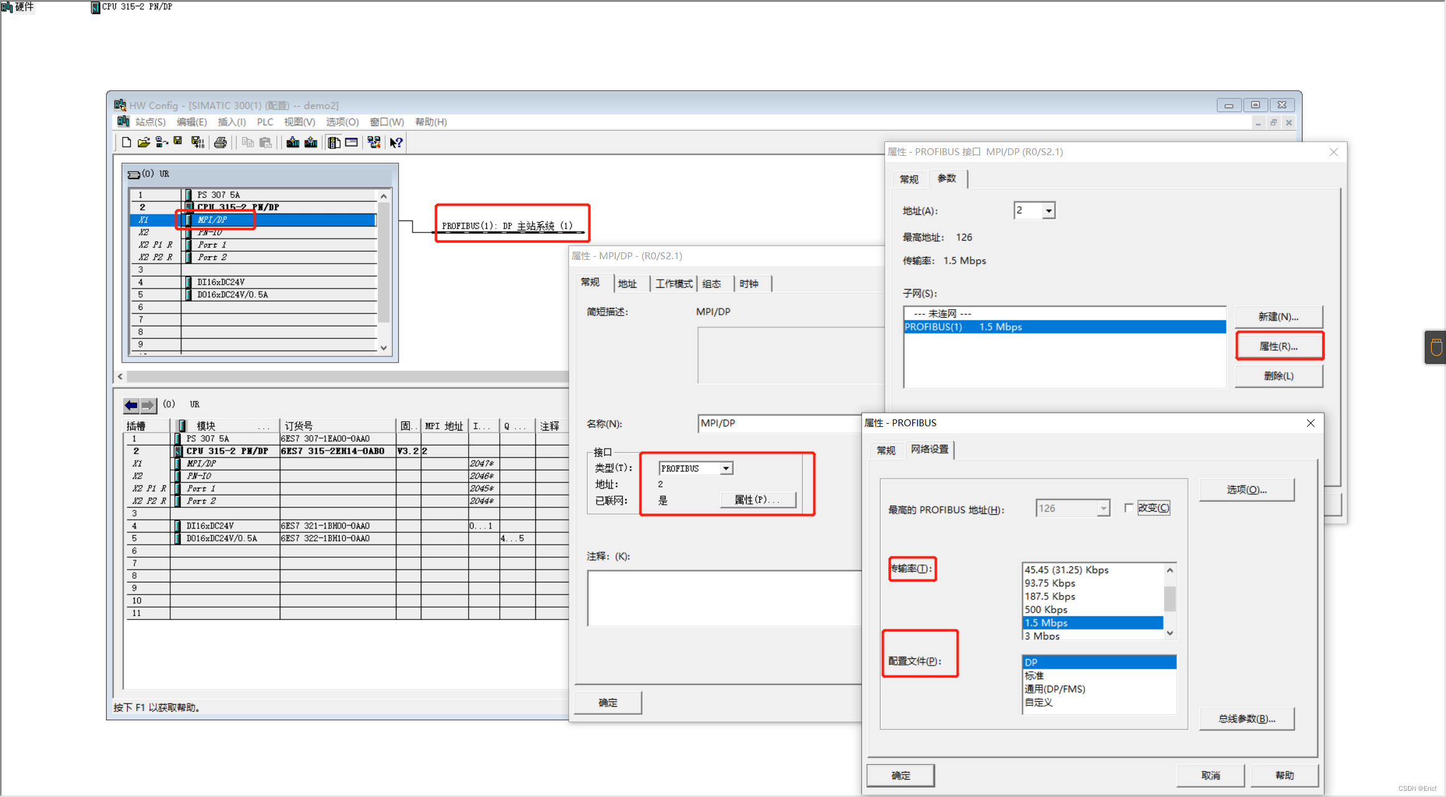Click the UR rack icon in the station window

click(x=134, y=174)
